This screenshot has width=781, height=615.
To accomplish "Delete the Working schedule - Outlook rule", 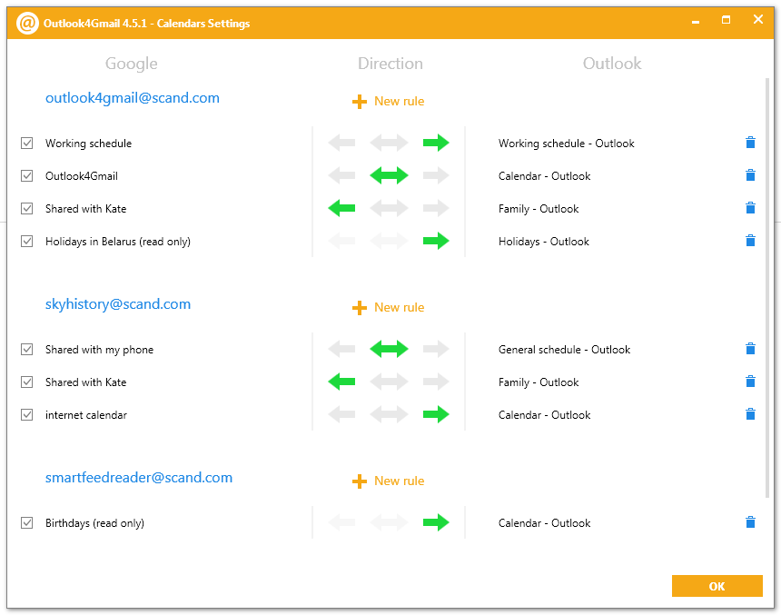I will [x=750, y=143].
